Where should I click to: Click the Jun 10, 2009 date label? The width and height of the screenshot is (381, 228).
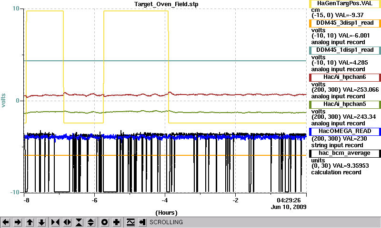click(x=289, y=207)
